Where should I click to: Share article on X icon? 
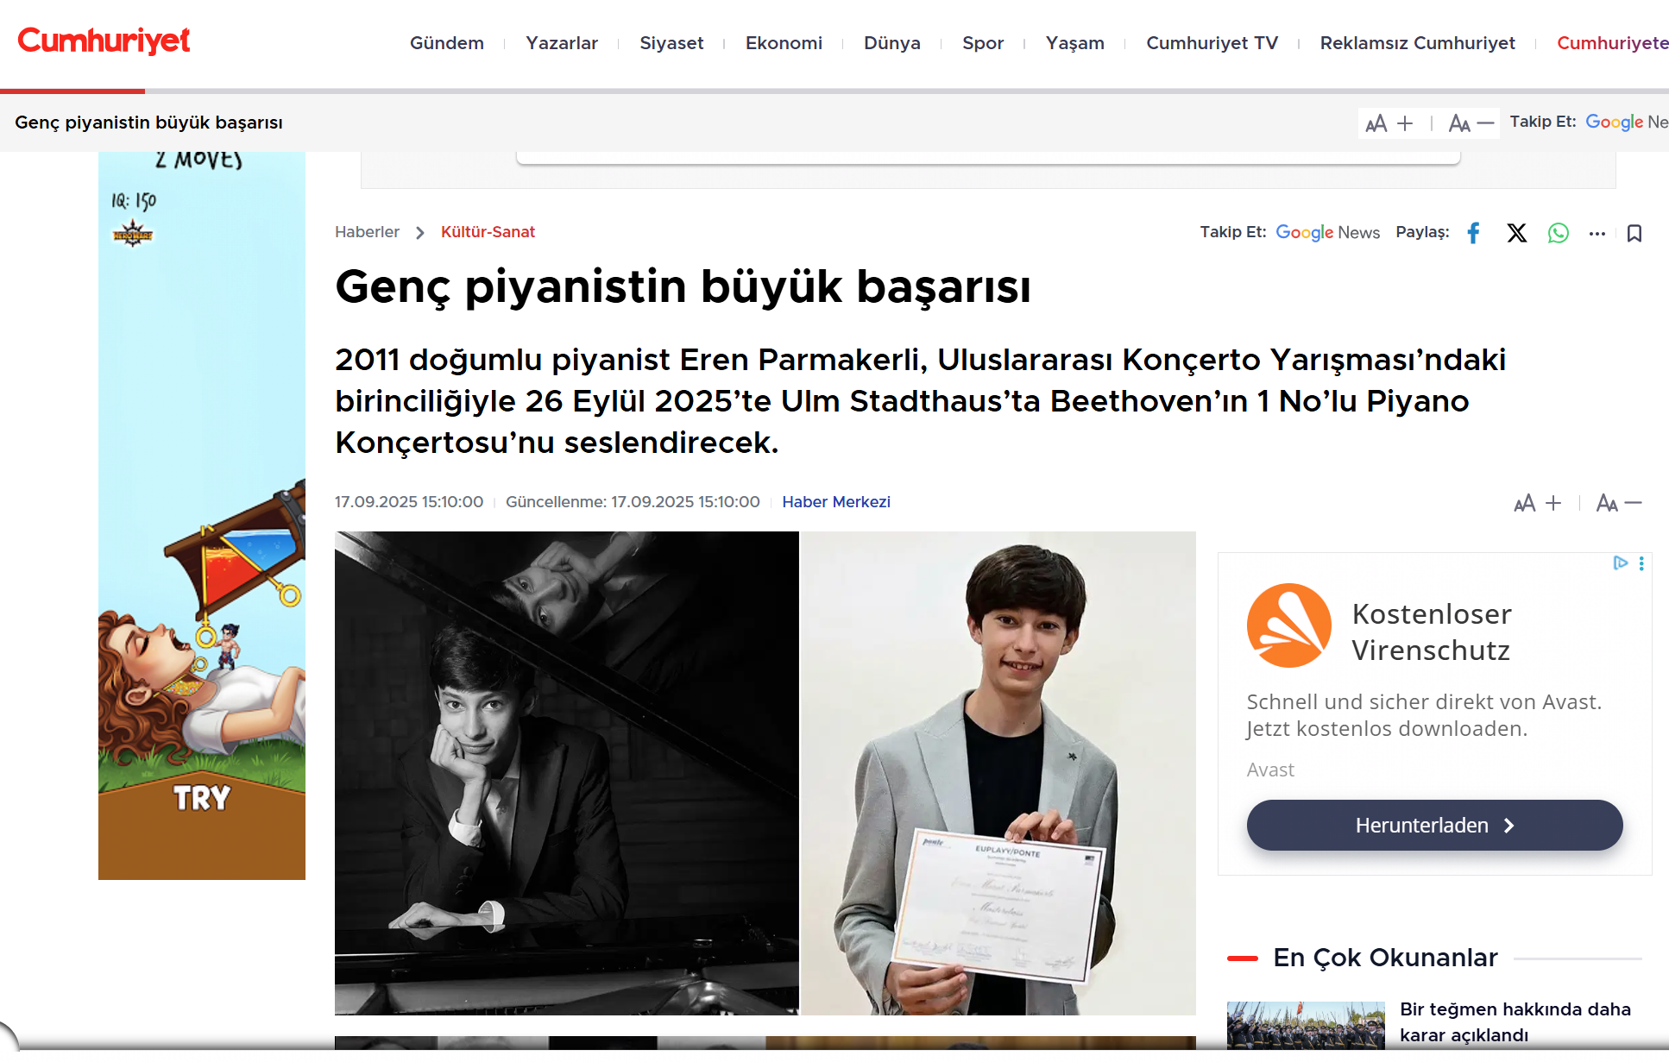[x=1516, y=233]
